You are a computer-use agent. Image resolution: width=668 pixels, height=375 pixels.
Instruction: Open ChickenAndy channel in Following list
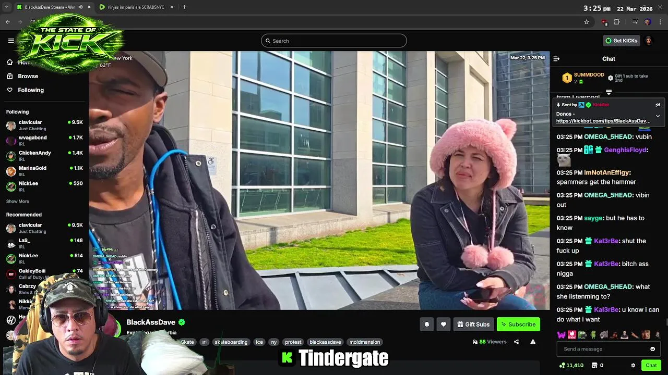point(44,156)
